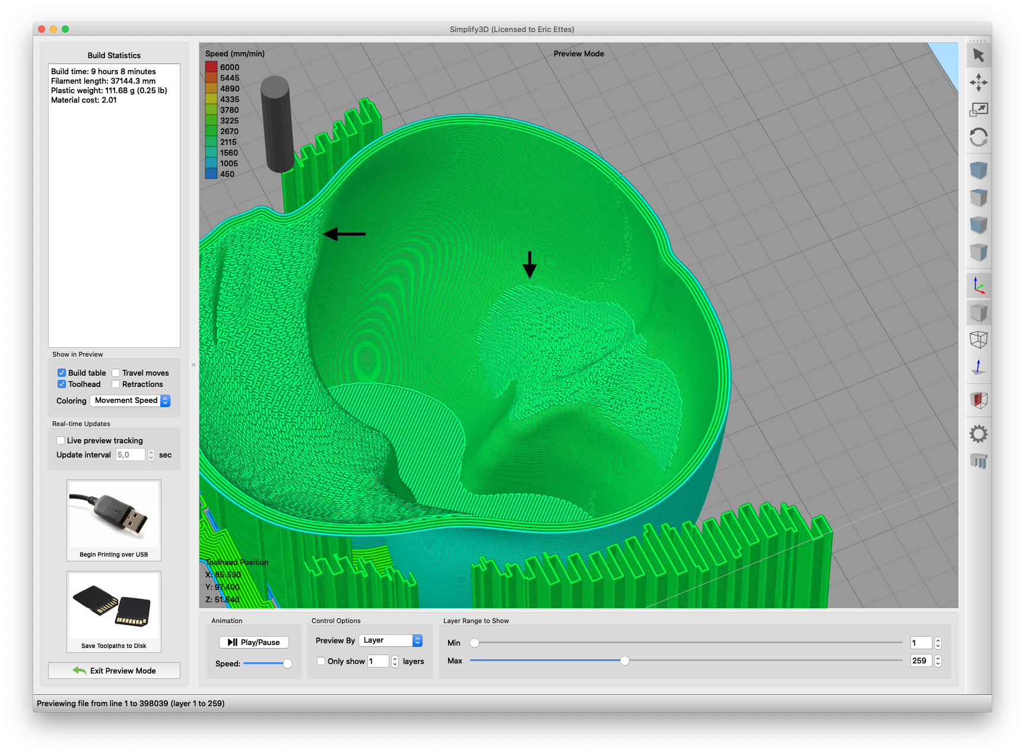Click the Max layer range slider handle
The height and width of the screenshot is (756, 1025).
(624, 660)
